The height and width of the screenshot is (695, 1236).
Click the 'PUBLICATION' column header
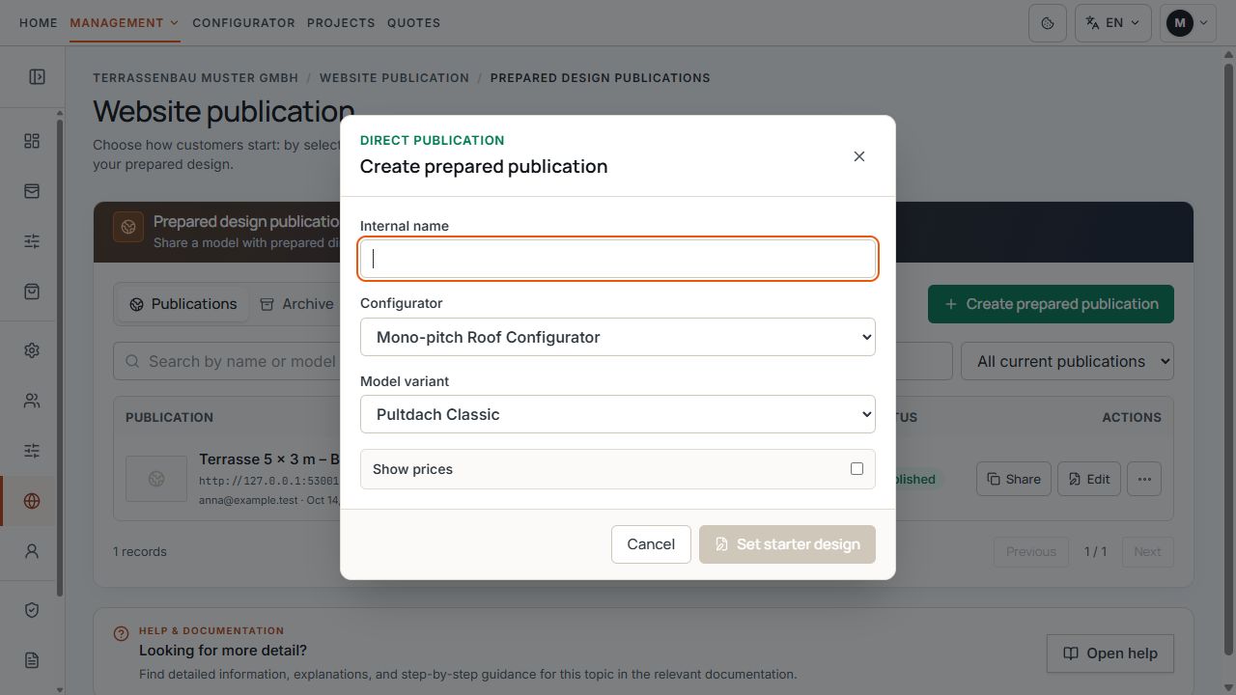click(169, 417)
